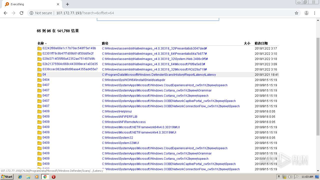The width and height of the screenshot is (320, 180).
Task: Open the folder named 04
Action: [x=44, y=74]
